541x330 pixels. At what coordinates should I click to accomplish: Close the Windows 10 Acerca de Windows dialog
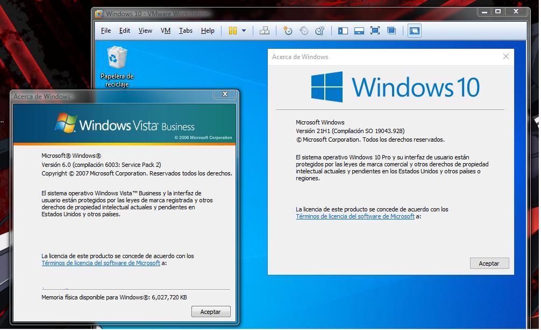click(x=506, y=56)
